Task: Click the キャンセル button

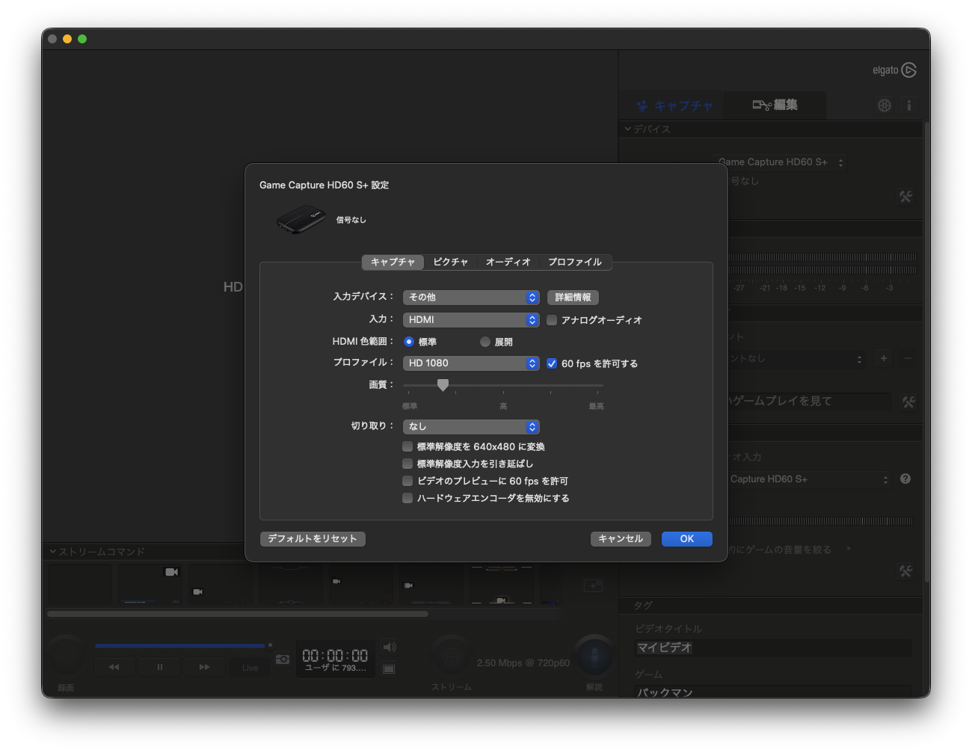Action: [621, 539]
